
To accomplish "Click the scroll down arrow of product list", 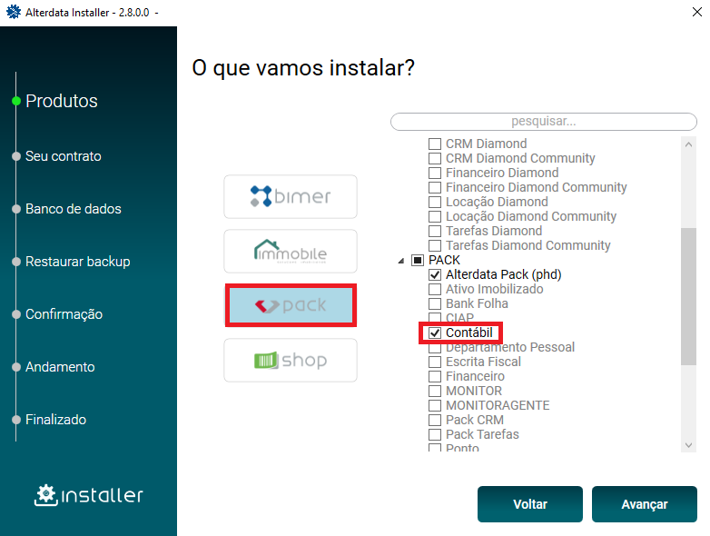I will pyautogui.click(x=689, y=445).
